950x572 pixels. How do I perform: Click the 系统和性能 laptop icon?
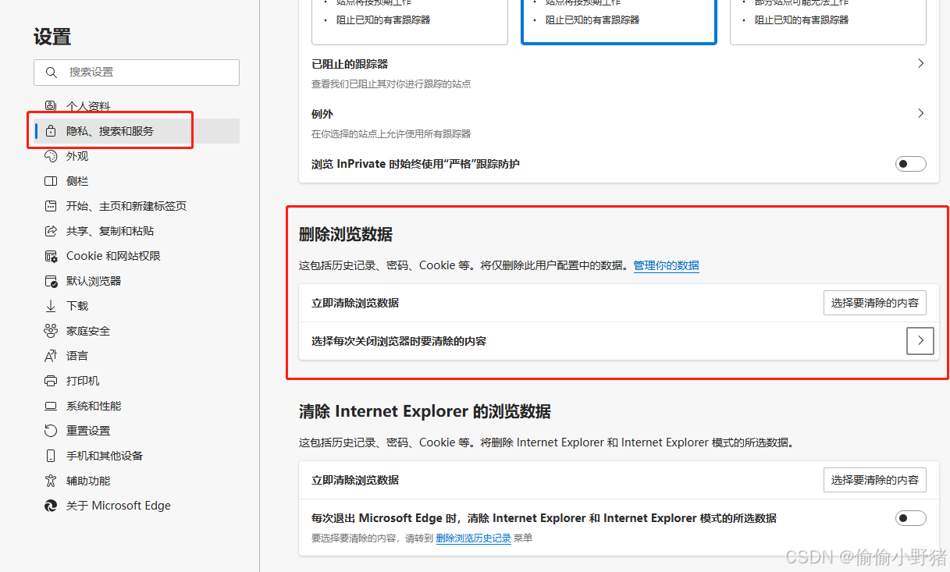click(51, 406)
